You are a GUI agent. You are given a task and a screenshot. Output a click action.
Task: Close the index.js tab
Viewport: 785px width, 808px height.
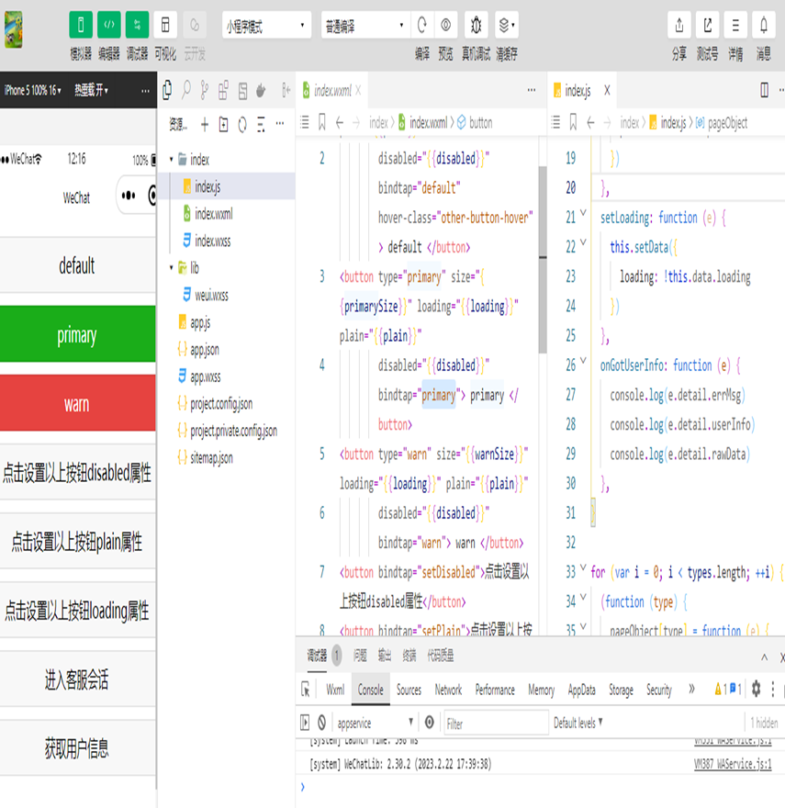click(x=607, y=91)
